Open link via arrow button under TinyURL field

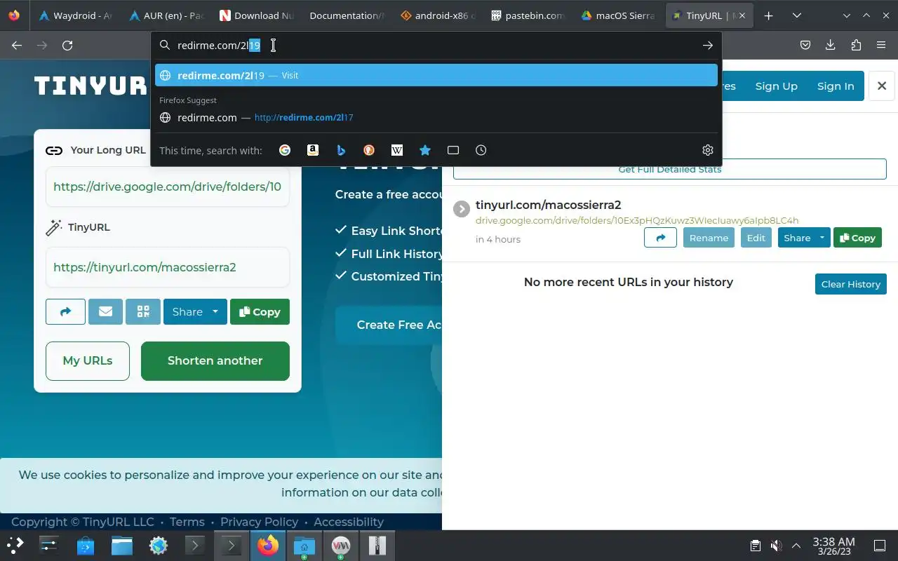pyautogui.click(x=65, y=311)
